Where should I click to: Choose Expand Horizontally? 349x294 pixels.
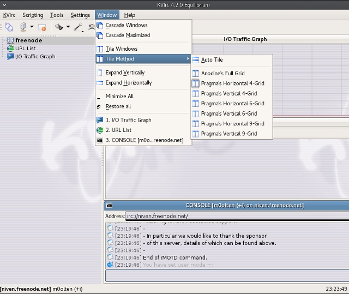[x=143, y=82]
